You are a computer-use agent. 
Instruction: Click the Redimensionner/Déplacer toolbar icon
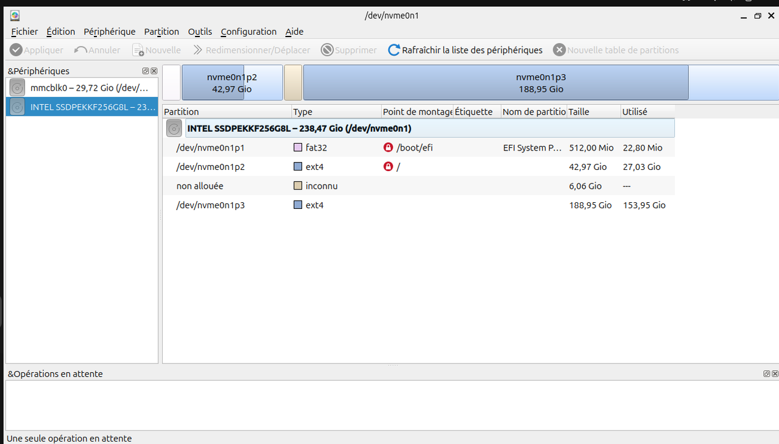click(x=197, y=50)
